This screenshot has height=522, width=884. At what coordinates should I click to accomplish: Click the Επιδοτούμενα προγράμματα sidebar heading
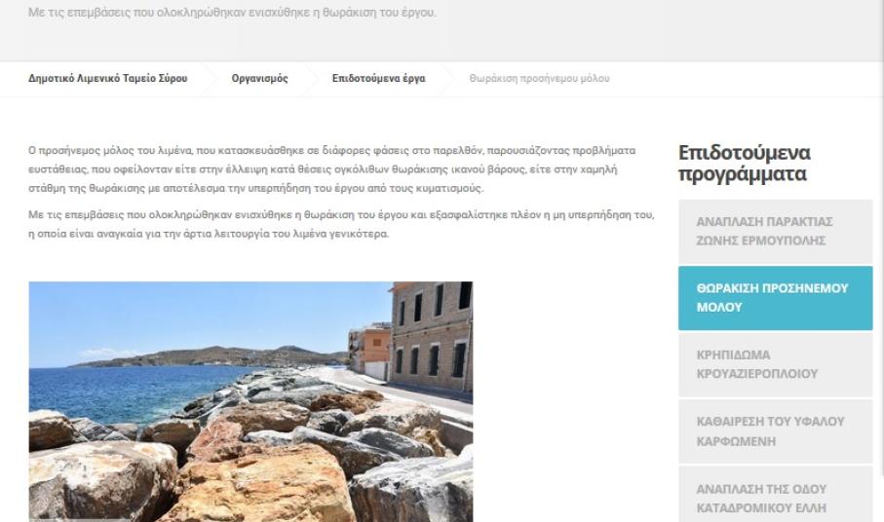[745, 163]
